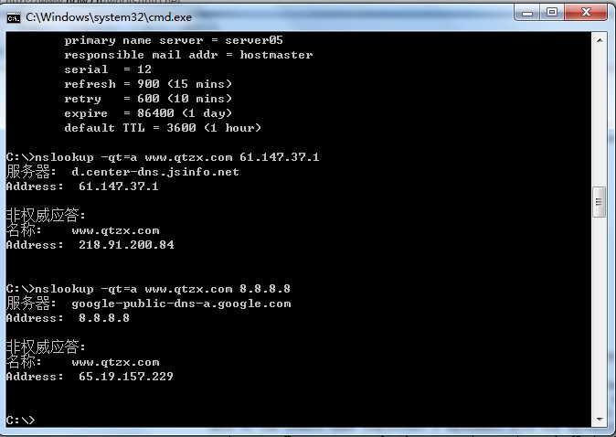Click the vertical scrollbar thumb

(x=600, y=202)
